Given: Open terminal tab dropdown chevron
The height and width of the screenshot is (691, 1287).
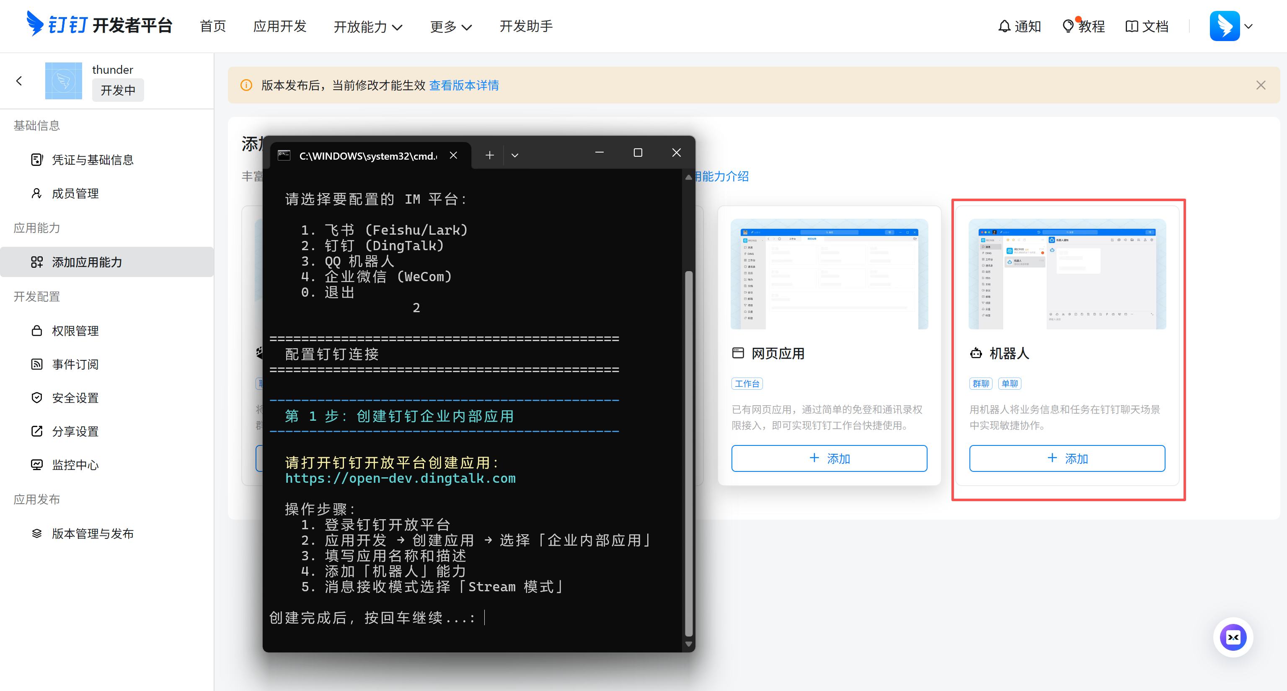Looking at the screenshot, I should 514,155.
